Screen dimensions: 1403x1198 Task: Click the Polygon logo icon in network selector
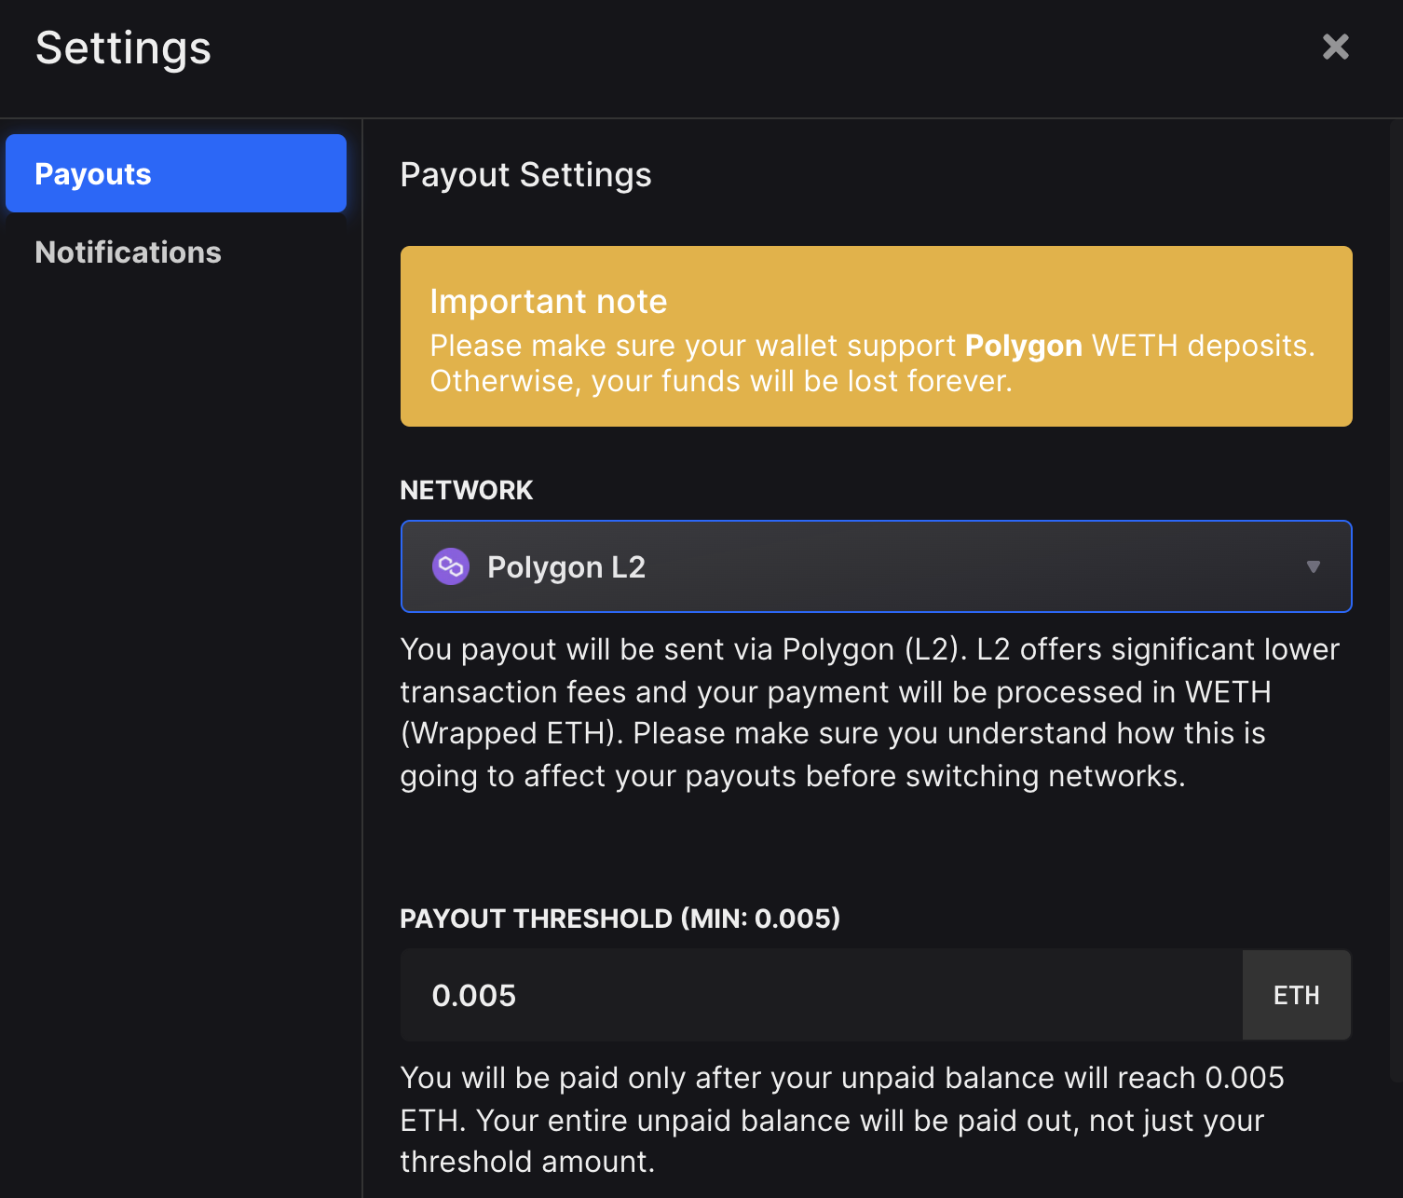pos(450,566)
